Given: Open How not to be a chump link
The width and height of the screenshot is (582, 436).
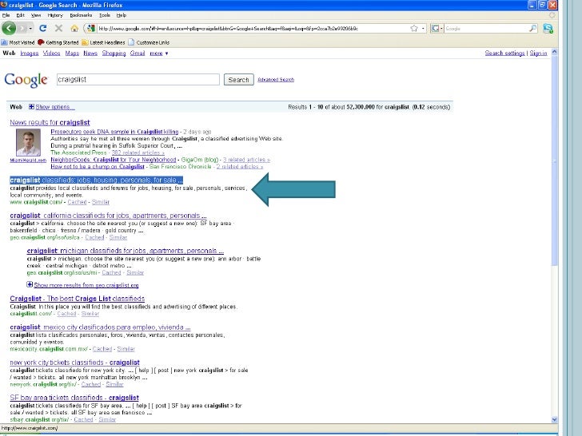Looking at the screenshot, I should click(98, 167).
